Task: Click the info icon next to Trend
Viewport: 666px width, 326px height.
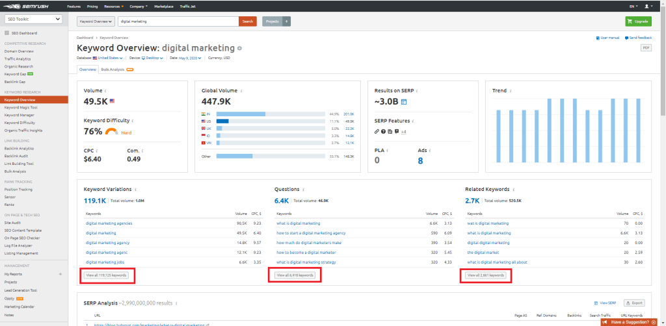Action: point(510,91)
